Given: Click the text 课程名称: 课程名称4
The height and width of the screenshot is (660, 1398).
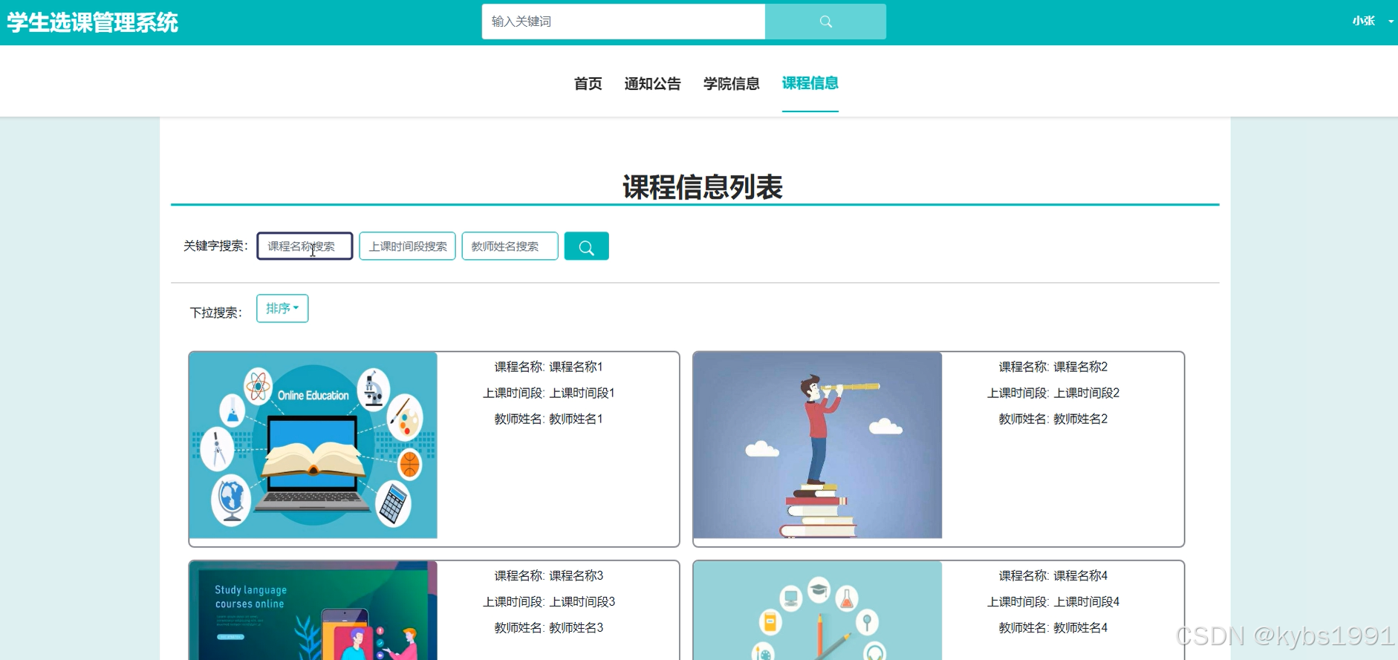Looking at the screenshot, I should 1053,575.
